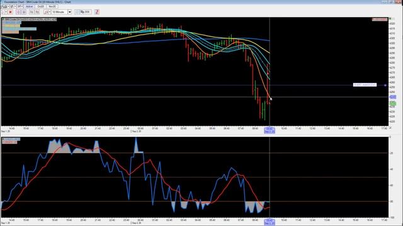Select the Nov20 contract tab
Screen dimensions: 403x226
tap(52, 6)
